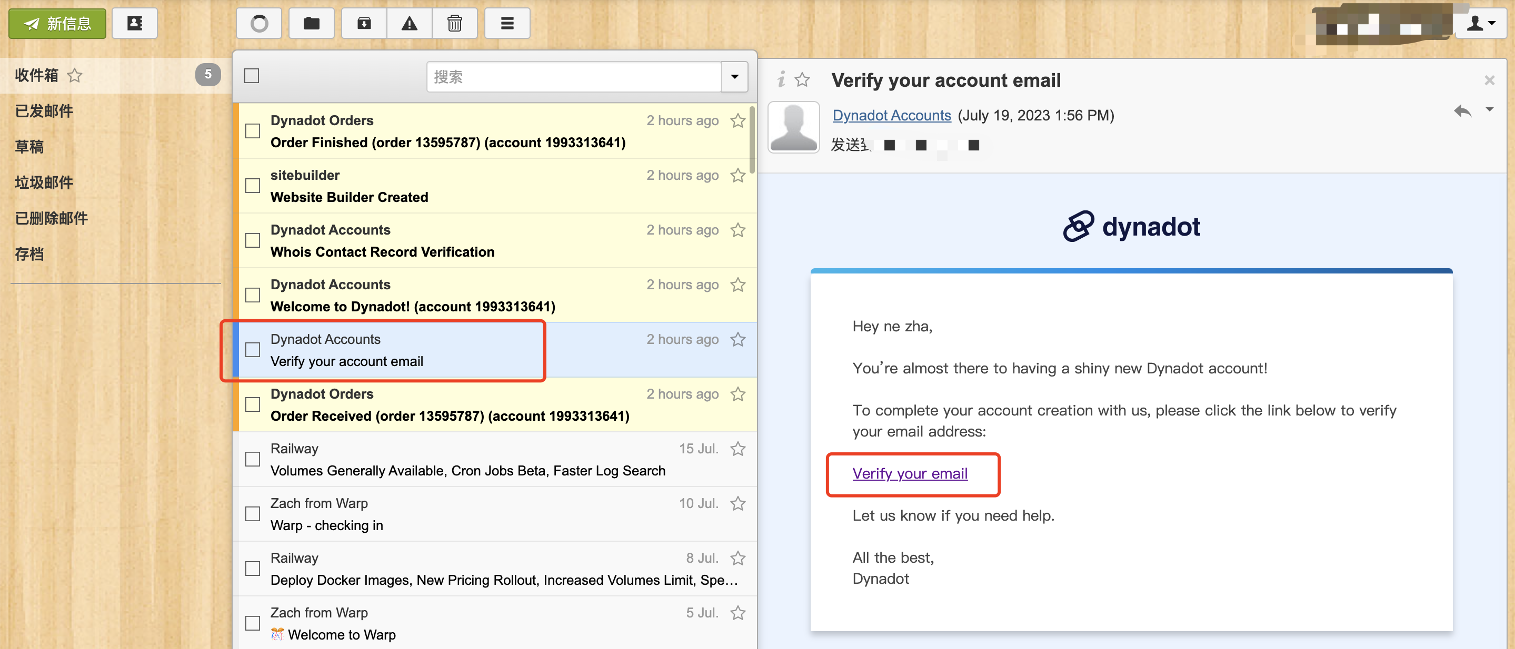Image resolution: width=1515 pixels, height=649 pixels.
Task: Open the 垃圾邮件 spam folder
Action: (x=44, y=182)
